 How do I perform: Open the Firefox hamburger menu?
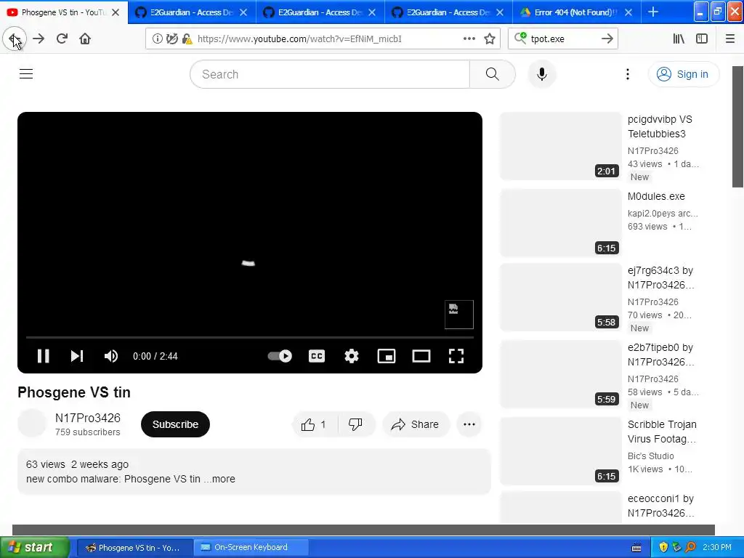(x=730, y=39)
